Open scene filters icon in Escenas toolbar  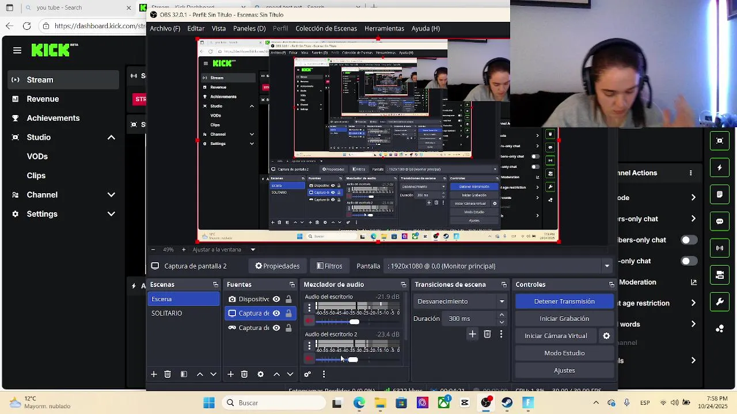point(184,374)
